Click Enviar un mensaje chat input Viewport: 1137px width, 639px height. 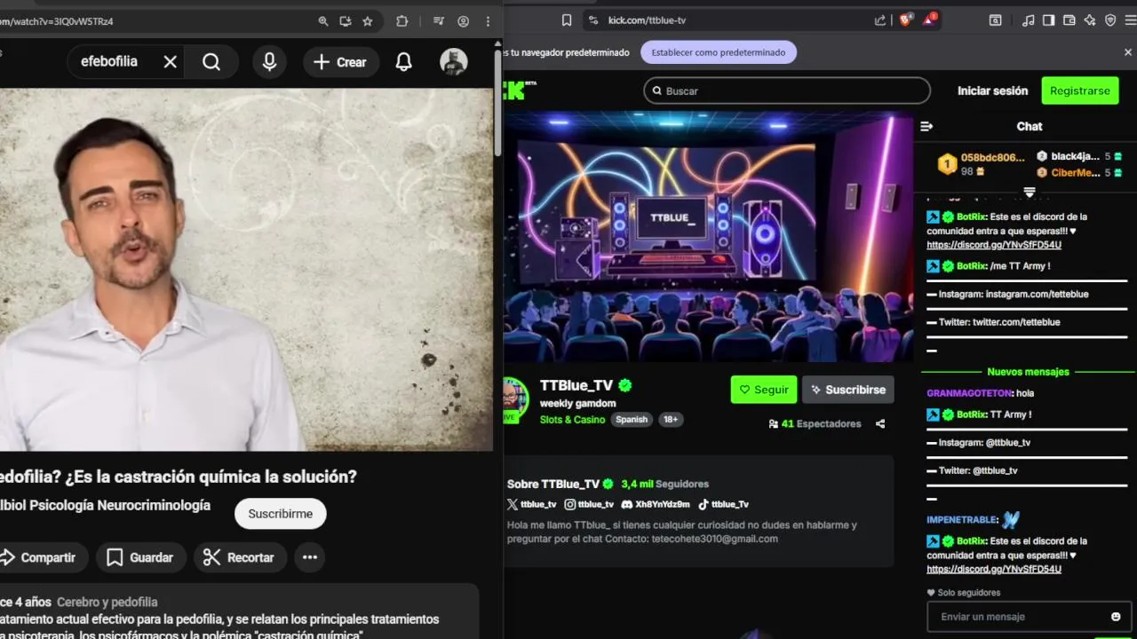[1017, 617]
